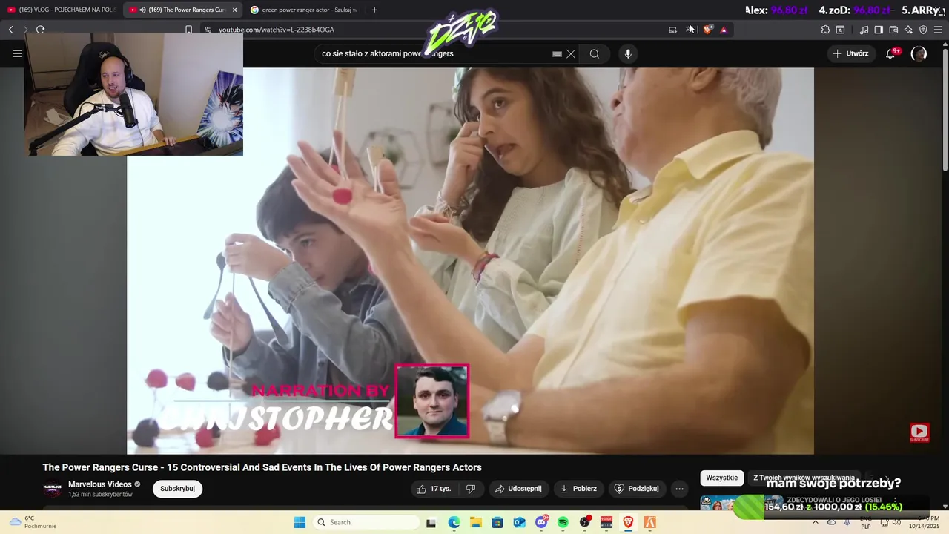Click the Pobierz download button
Viewport: 949px width, 534px height.
(578, 489)
